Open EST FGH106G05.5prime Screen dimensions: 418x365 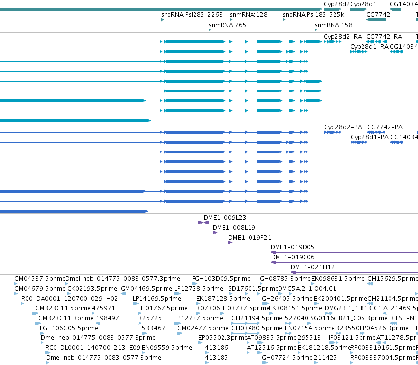click(69, 328)
